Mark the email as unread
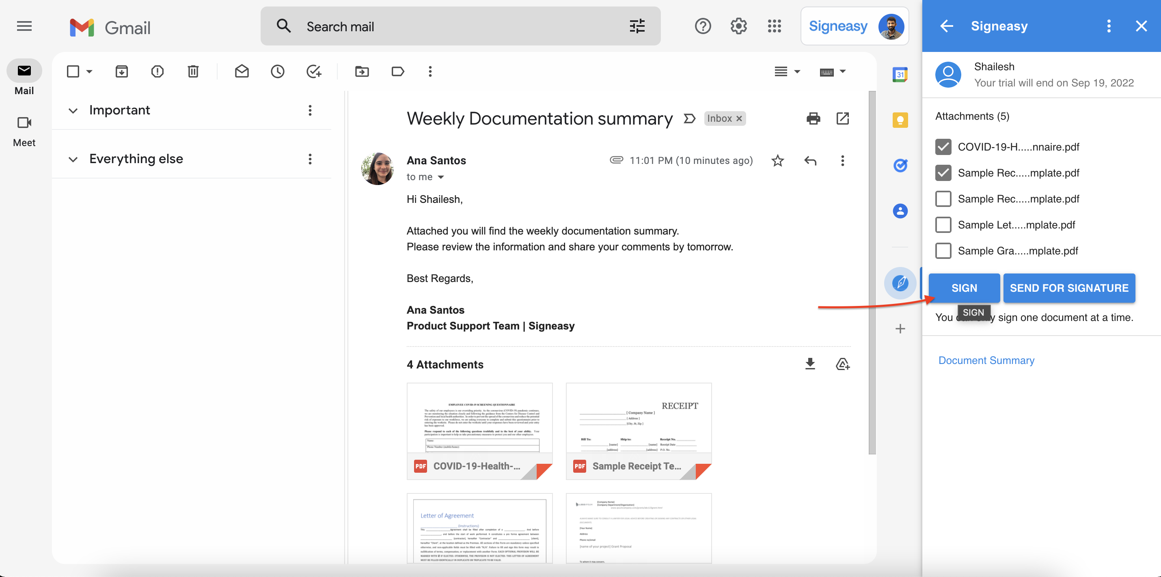Viewport: 1161px width, 577px height. (x=242, y=71)
